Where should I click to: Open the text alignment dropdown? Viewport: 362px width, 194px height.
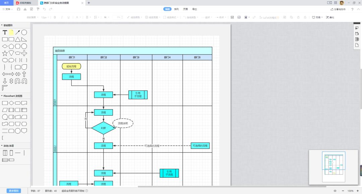coord(88,17)
